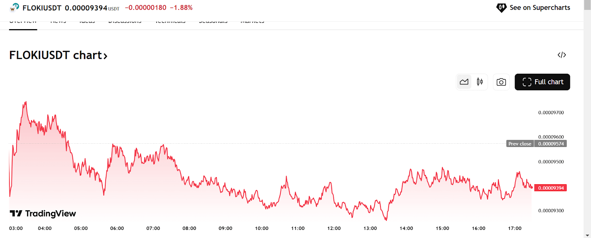Click the 10:00 time axis label
The image size is (591, 238).
click(x=262, y=228)
